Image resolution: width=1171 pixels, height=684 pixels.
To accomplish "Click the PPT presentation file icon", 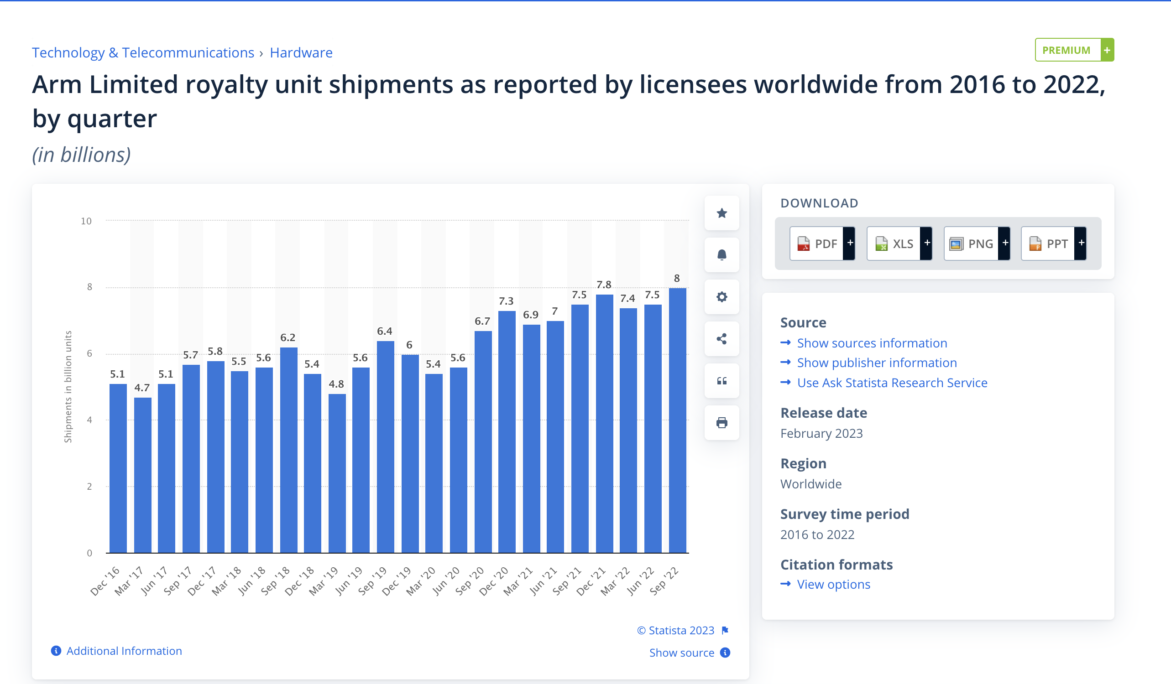I will coord(1035,244).
